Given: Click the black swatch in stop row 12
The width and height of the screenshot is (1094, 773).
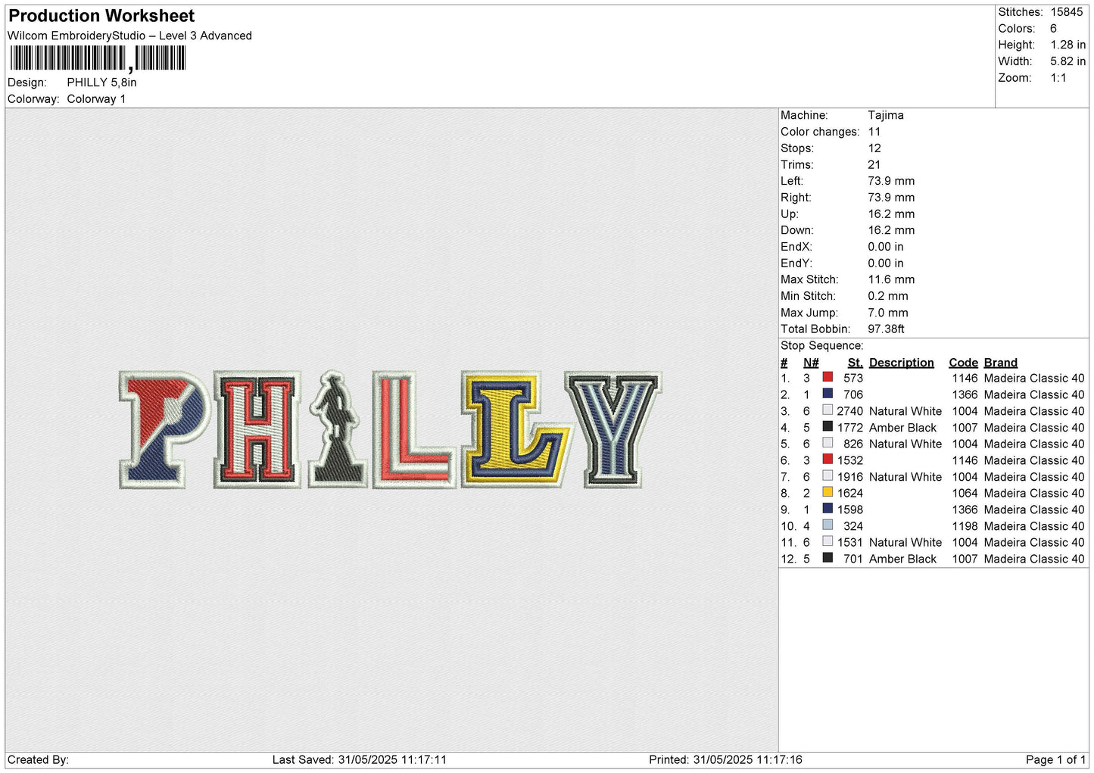Looking at the screenshot, I should coord(828,558).
